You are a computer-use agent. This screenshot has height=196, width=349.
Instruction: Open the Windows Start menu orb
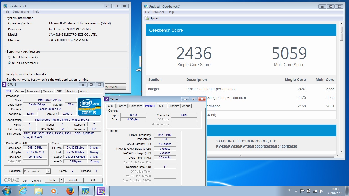tap(7, 191)
